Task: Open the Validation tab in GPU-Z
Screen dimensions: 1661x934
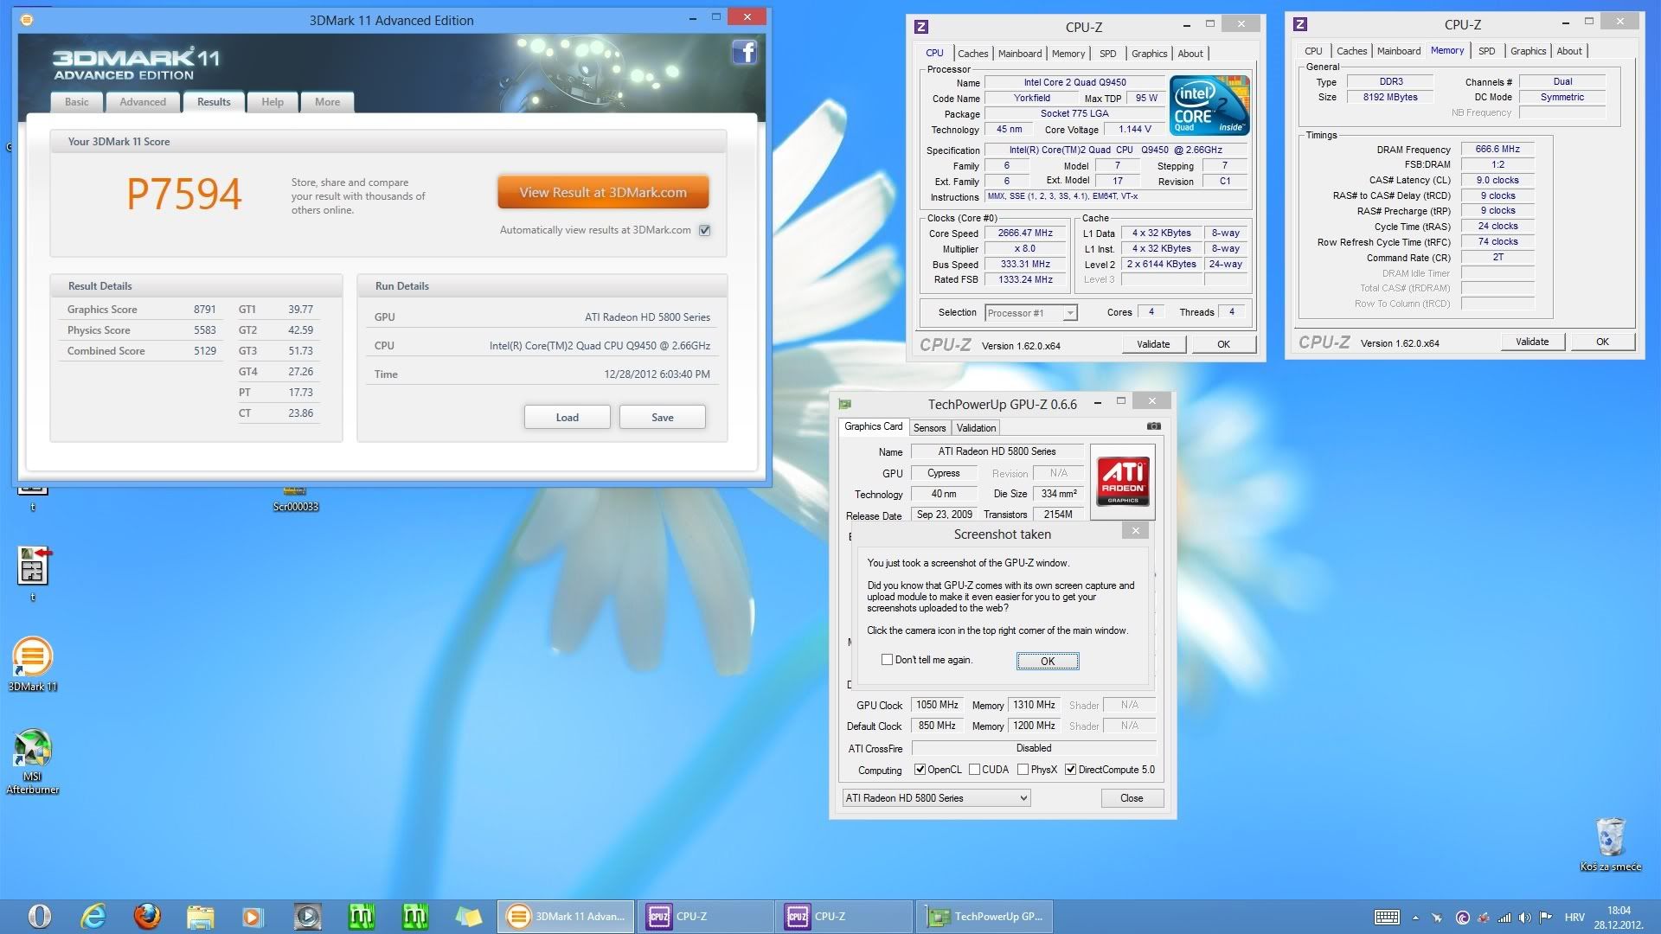Action: pos(976,428)
